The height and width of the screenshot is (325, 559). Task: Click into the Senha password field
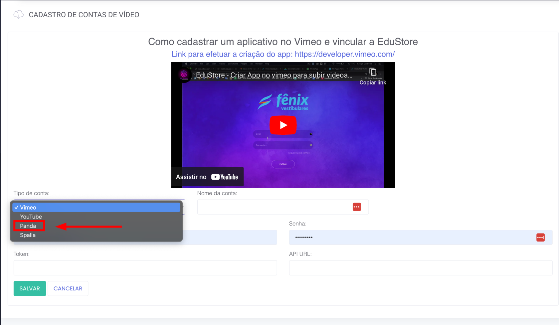pyautogui.click(x=409, y=238)
